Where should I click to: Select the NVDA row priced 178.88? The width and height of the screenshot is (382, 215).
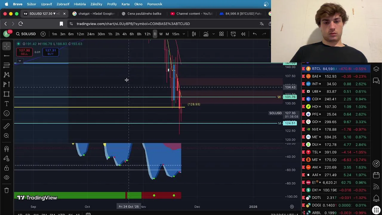[x=336, y=130]
